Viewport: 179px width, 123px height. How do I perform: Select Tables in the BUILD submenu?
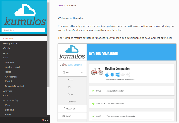point(70,80)
